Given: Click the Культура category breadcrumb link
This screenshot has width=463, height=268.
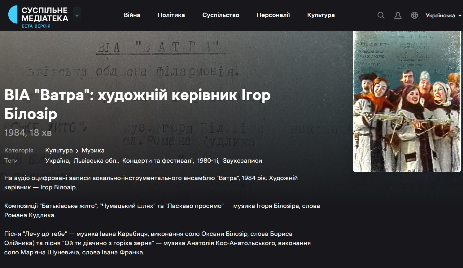Looking at the screenshot, I should click(59, 151).
